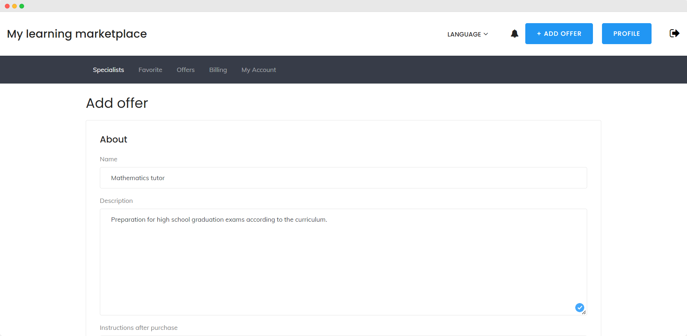
Task: Click the logout arrow icon
Action: point(674,33)
